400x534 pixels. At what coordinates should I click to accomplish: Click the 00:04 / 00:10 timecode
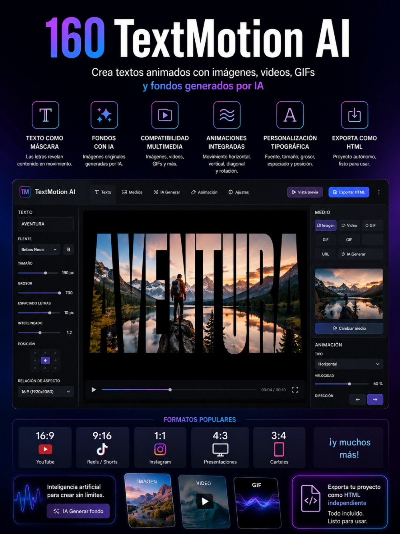[x=274, y=390]
